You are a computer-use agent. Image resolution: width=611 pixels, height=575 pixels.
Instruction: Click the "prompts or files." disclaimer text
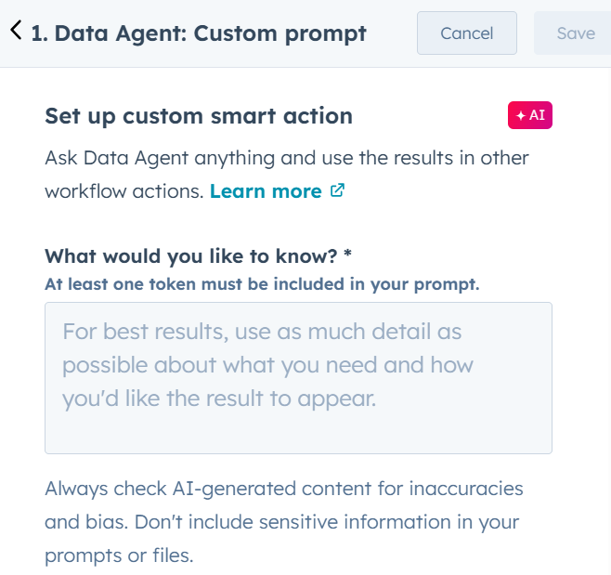[119, 555]
